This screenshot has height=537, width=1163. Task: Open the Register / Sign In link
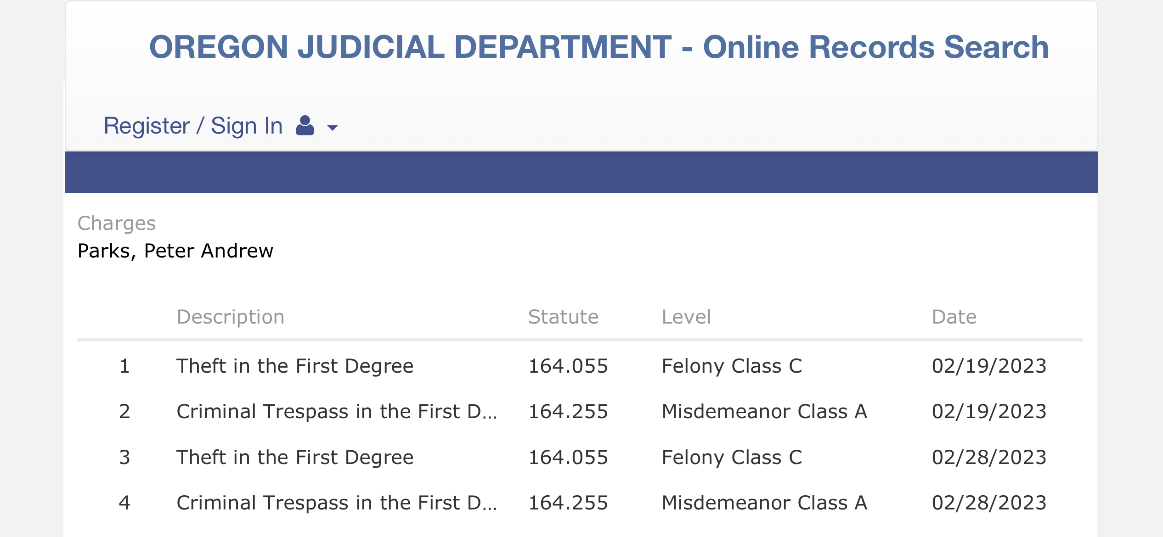click(x=193, y=126)
